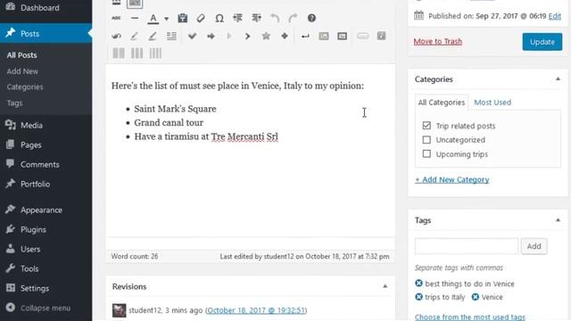Edit the published date

click(555, 16)
